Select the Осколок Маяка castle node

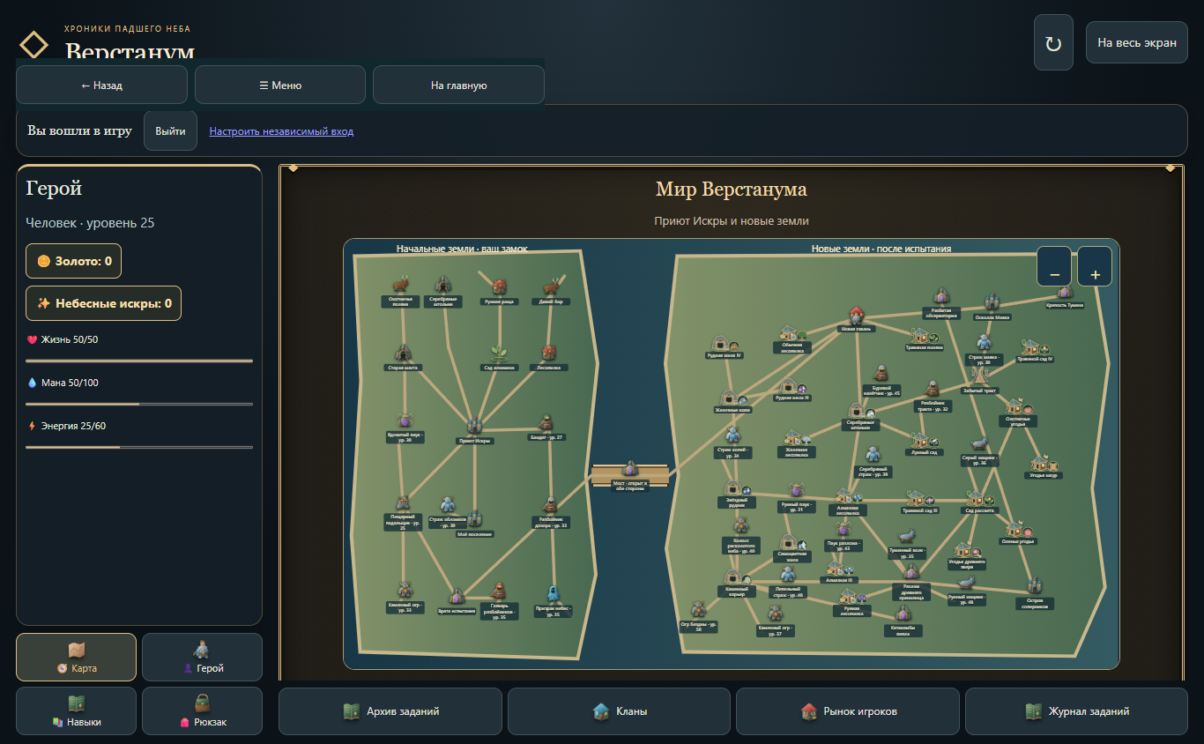(x=992, y=302)
